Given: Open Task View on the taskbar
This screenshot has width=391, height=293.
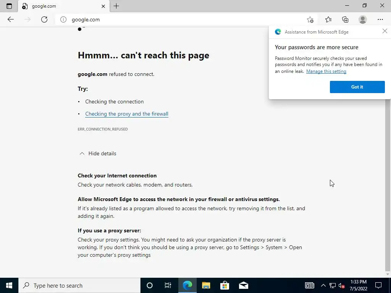Looking at the screenshot, I should 168,285.
